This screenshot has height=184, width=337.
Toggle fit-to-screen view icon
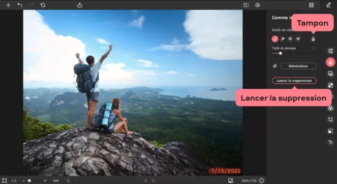5,180
